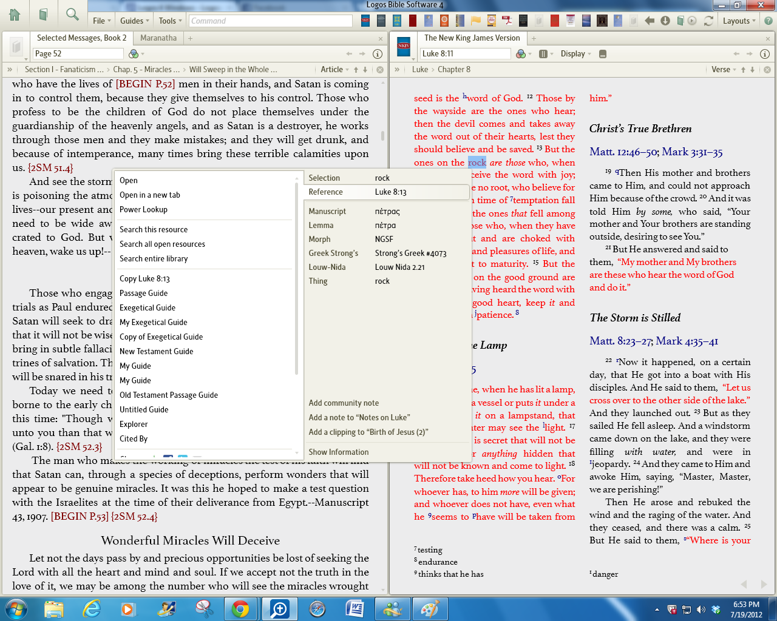Choose Open in a new tab
The image size is (777, 621).
pyautogui.click(x=150, y=195)
